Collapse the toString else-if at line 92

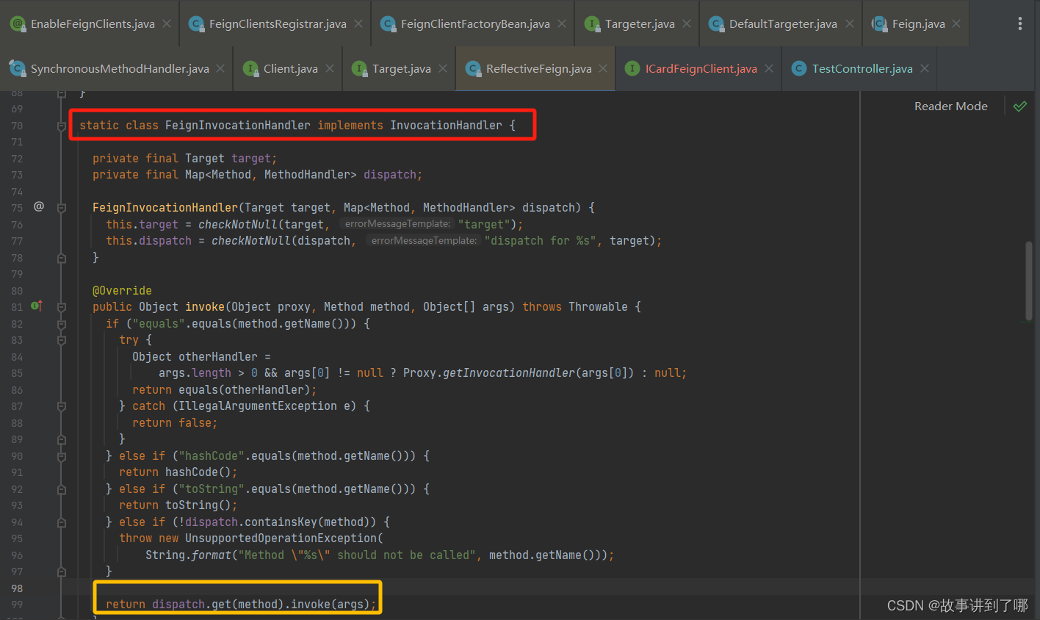62,489
